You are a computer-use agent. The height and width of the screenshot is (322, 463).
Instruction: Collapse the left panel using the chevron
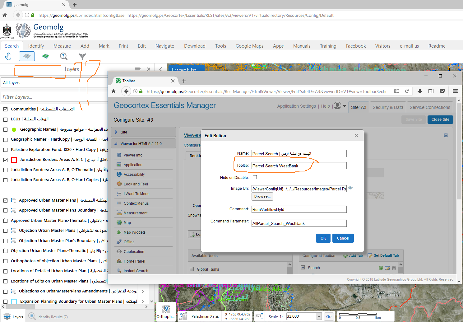click(x=160, y=69)
